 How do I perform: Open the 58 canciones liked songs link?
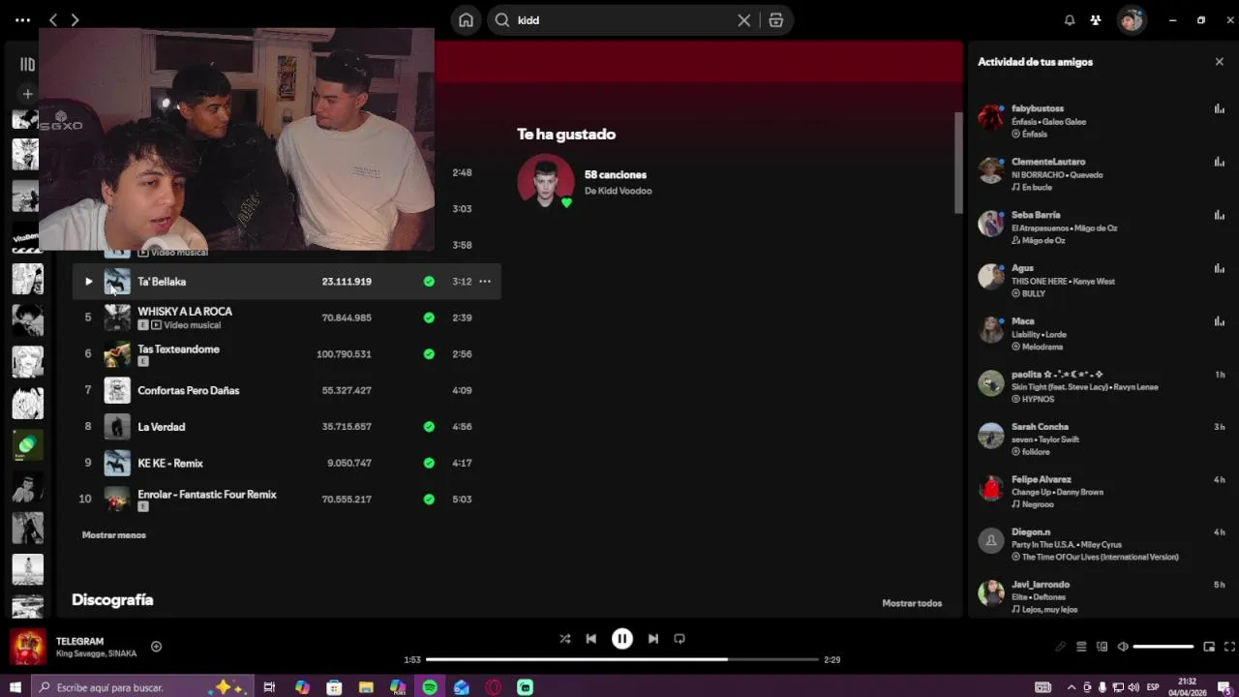tap(616, 175)
